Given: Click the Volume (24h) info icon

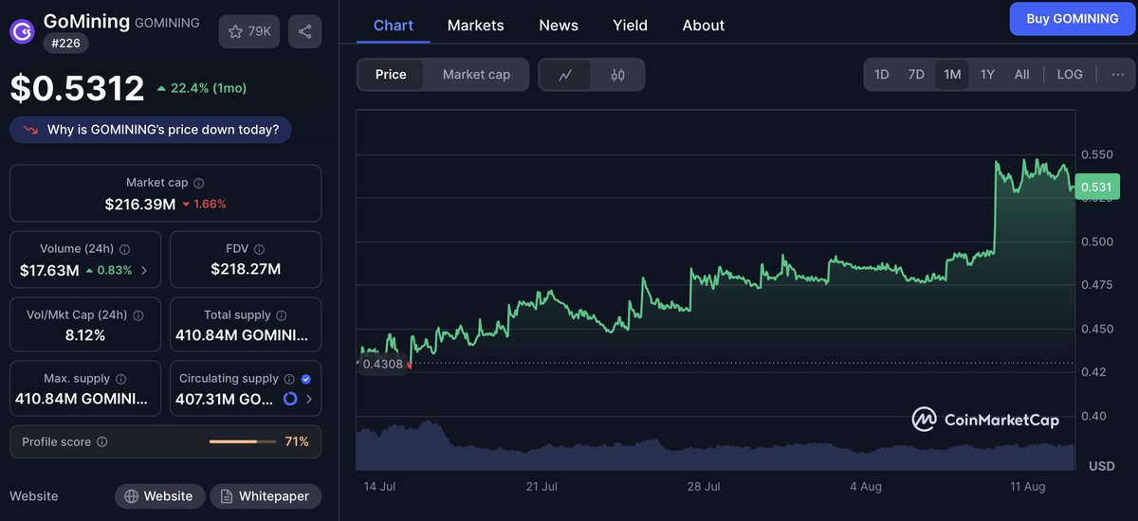Looking at the screenshot, I should point(124,249).
